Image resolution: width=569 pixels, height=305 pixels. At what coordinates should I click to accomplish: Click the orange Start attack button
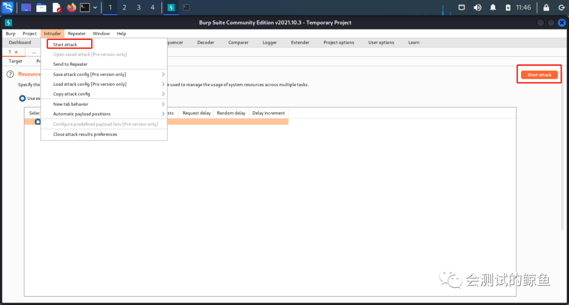(539, 75)
